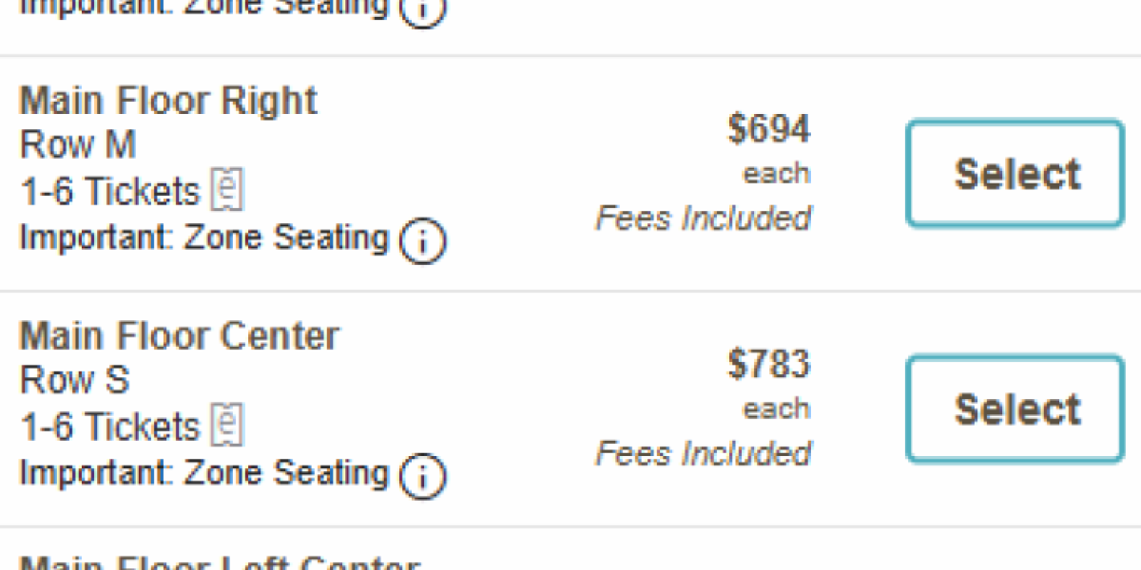Click 1-6 Tickets text under Row M
This screenshot has height=570, width=1141.
(109, 192)
